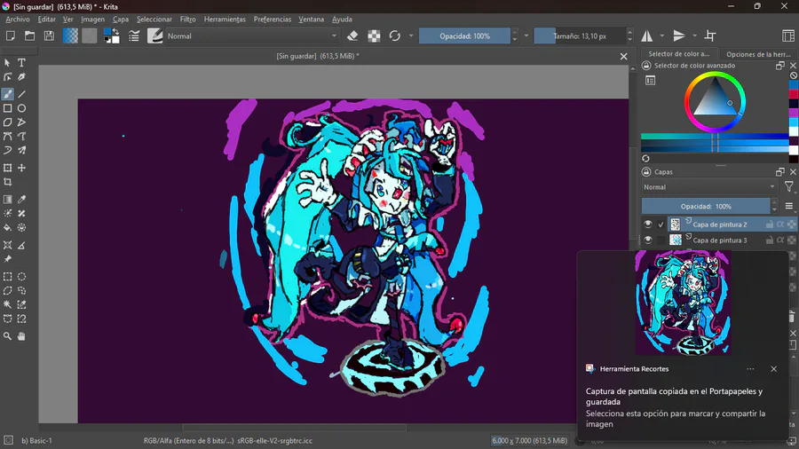Expand the dropdown arrow after reload preset
The height and width of the screenshot is (449, 799).
411,35
